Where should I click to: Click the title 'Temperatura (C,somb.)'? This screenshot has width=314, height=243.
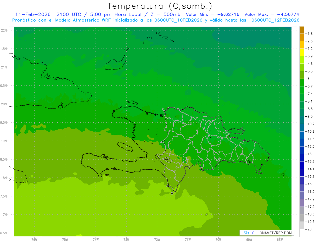160,6
